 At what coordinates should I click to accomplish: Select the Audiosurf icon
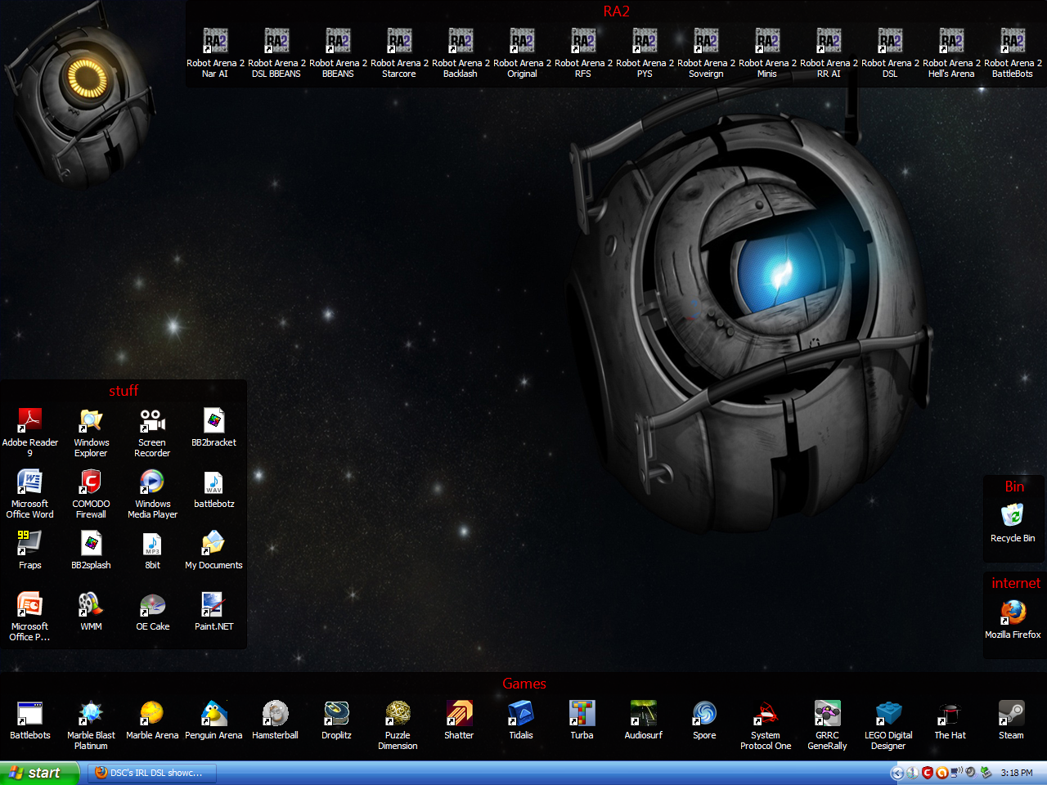pyautogui.click(x=643, y=720)
